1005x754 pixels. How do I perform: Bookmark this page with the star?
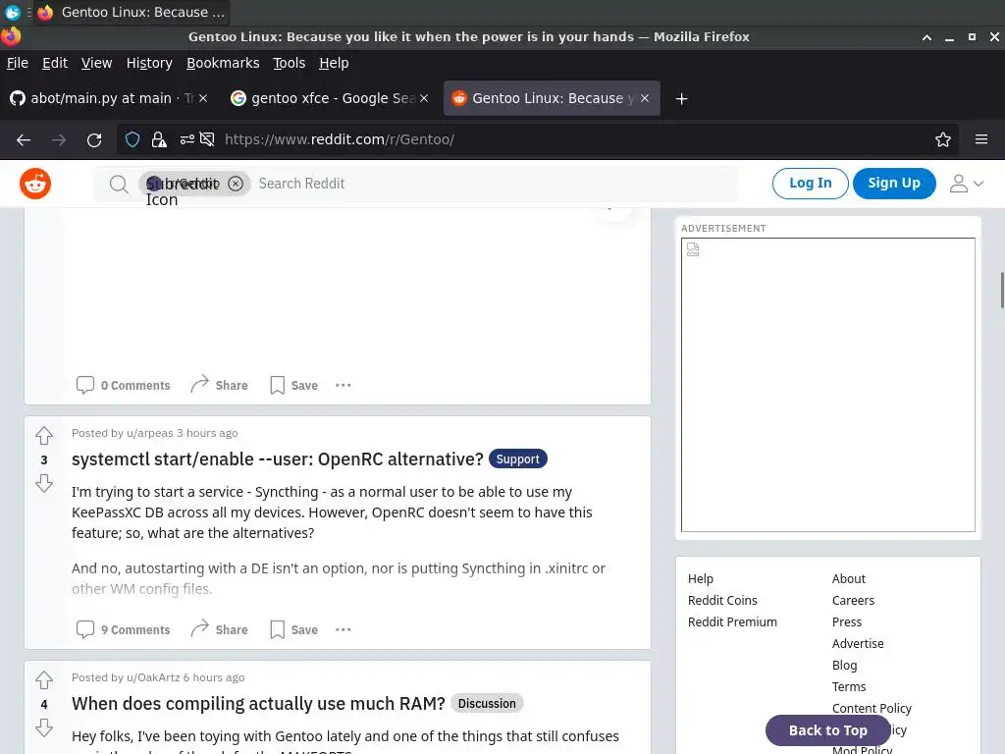tap(943, 139)
